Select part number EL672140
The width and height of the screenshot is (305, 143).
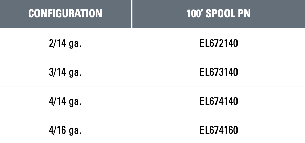tap(219, 43)
